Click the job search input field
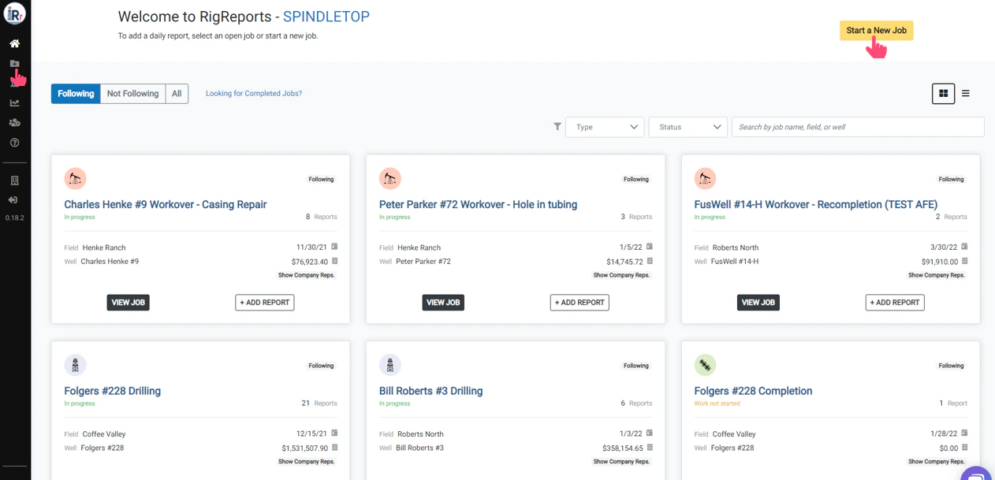995x480 pixels. click(857, 126)
